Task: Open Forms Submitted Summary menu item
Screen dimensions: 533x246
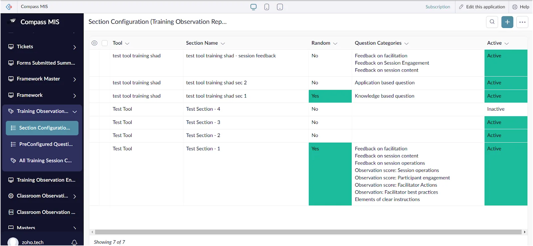Action: point(42,63)
